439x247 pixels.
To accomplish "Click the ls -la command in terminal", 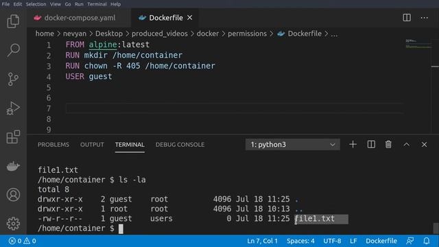I will point(132,180).
